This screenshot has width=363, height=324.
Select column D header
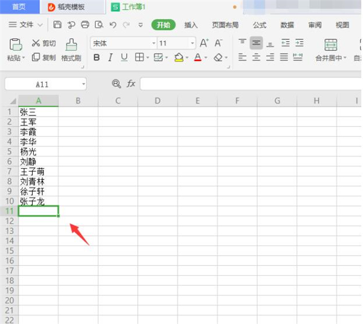pos(157,100)
